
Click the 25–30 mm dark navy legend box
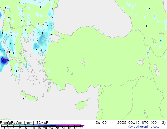[x=53, y=126]
